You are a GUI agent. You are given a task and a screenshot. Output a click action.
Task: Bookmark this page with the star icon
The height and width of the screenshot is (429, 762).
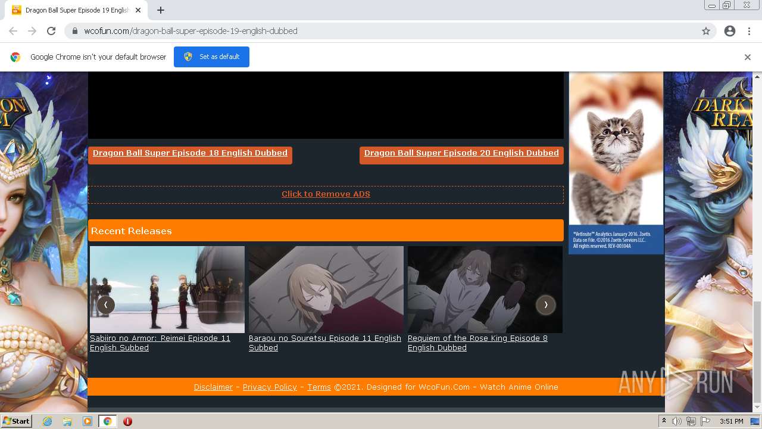[706, 31]
